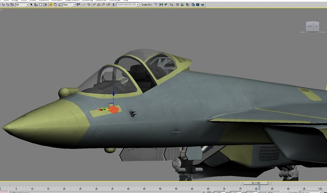This screenshot has width=327, height=193.
Task: Activate the Select and Move tool
Action: (51, 5)
